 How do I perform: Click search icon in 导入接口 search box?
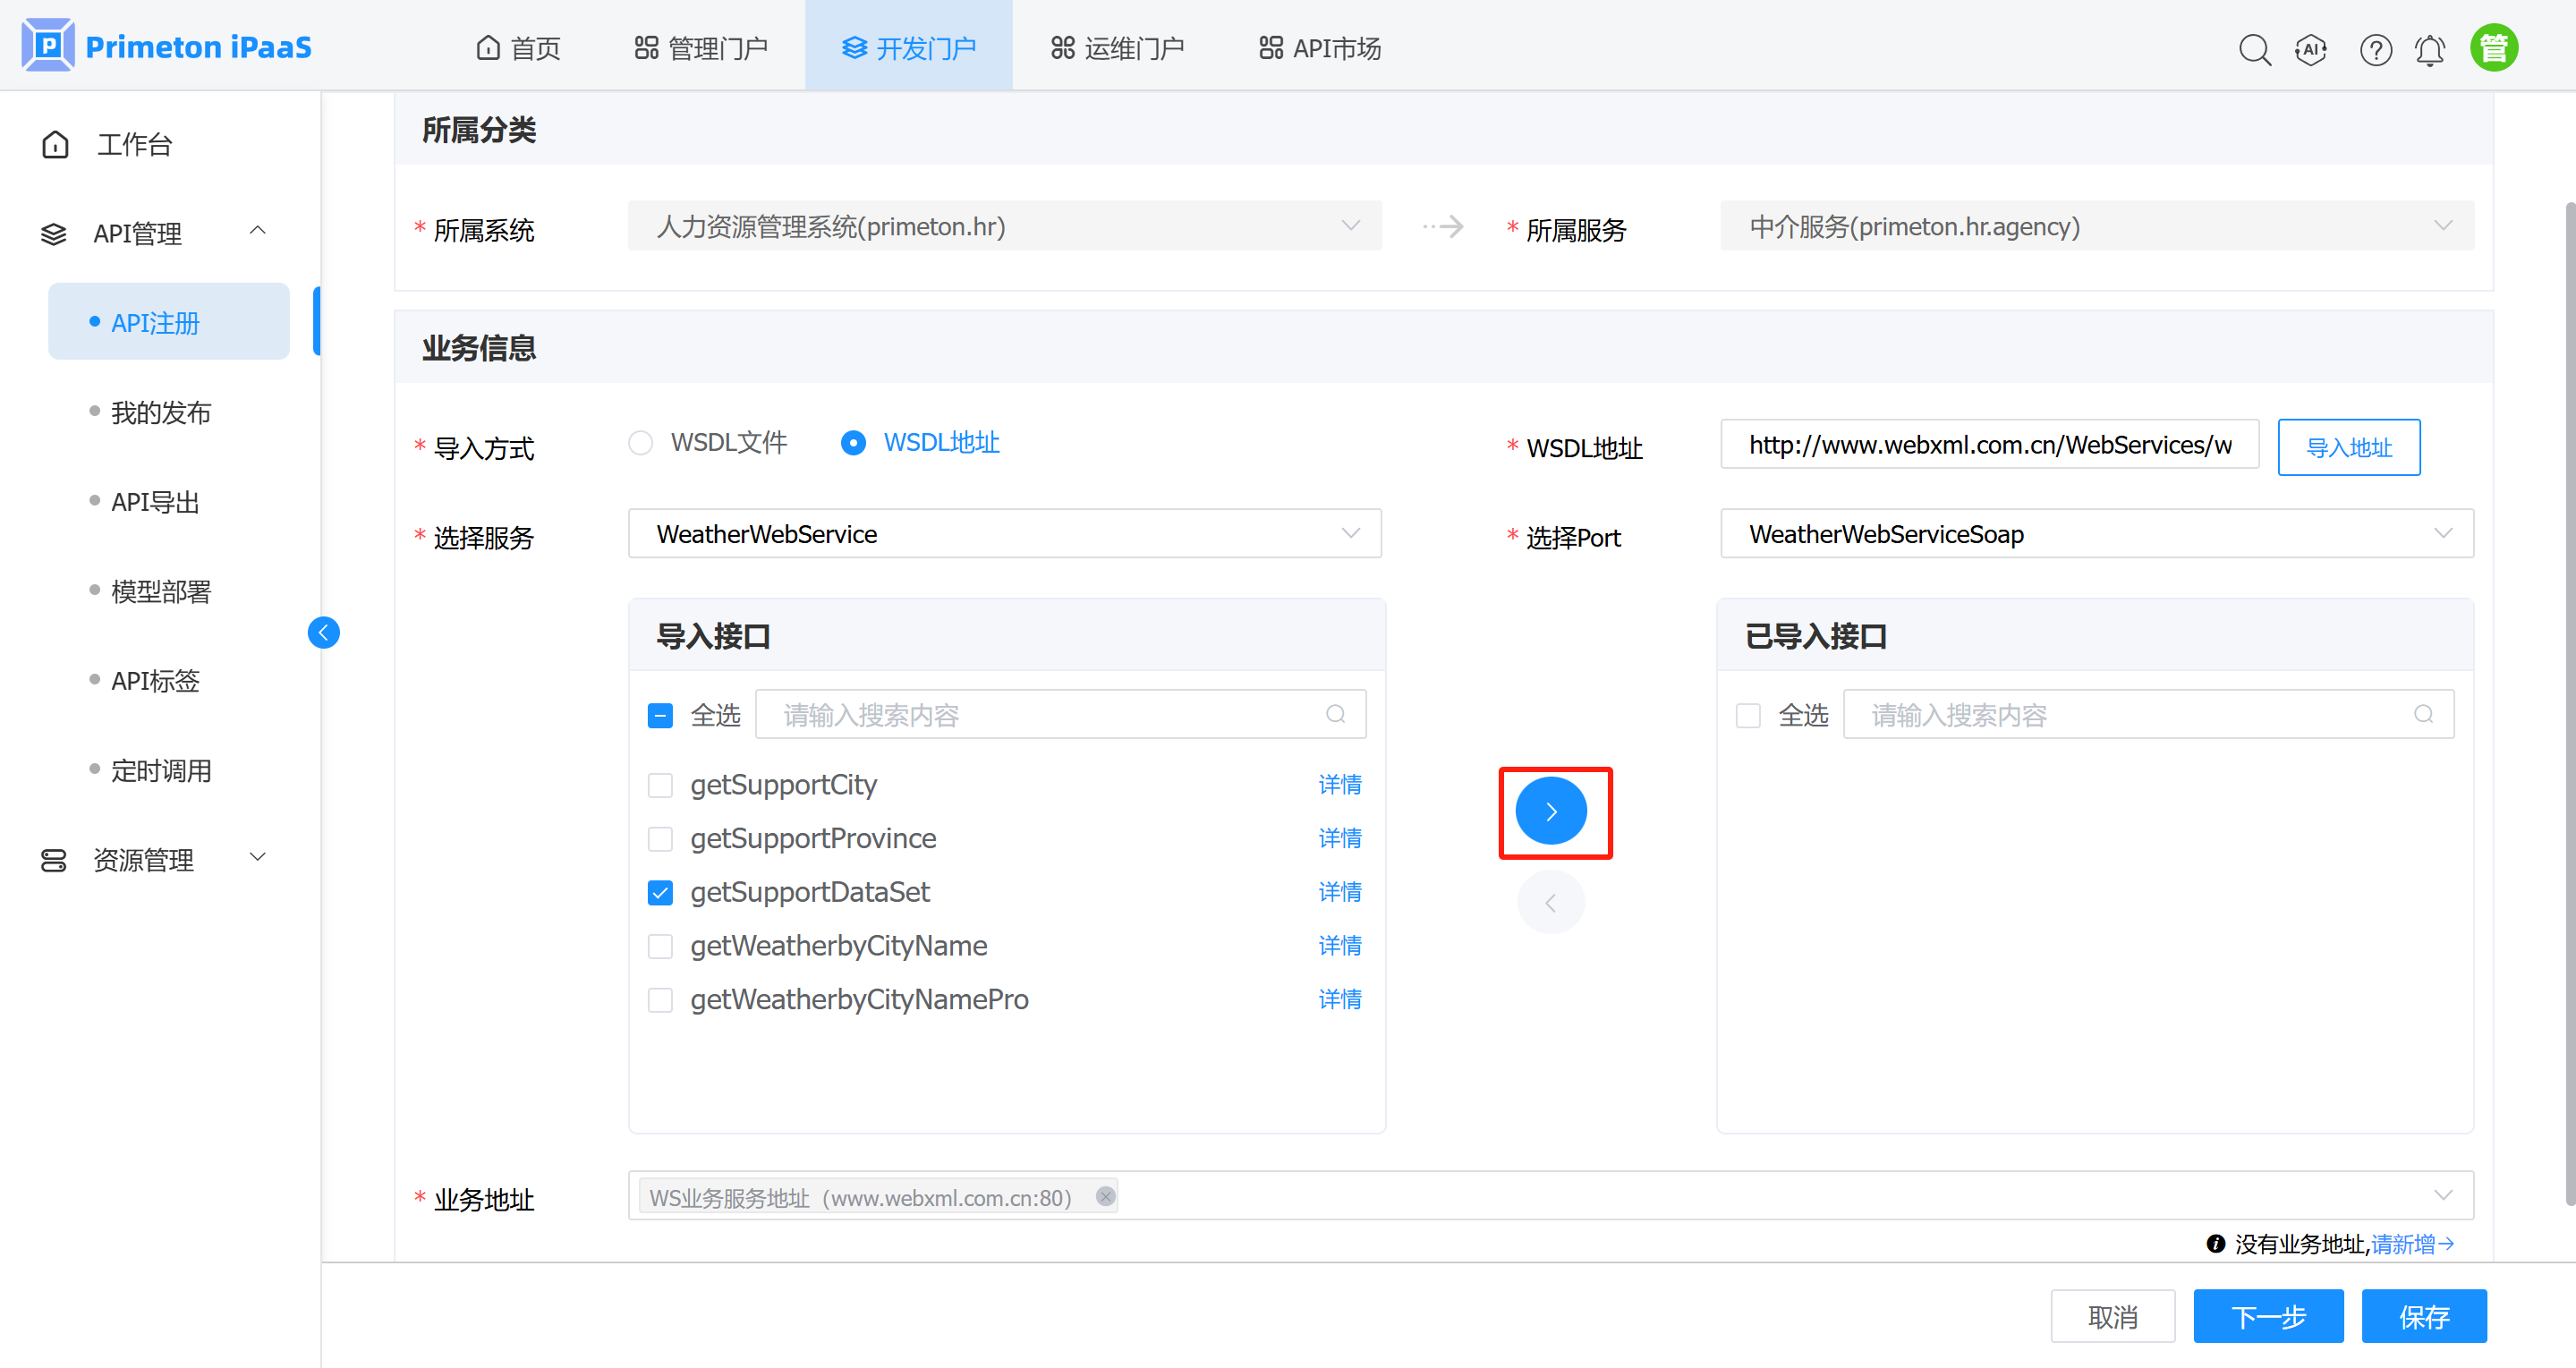tap(1335, 714)
